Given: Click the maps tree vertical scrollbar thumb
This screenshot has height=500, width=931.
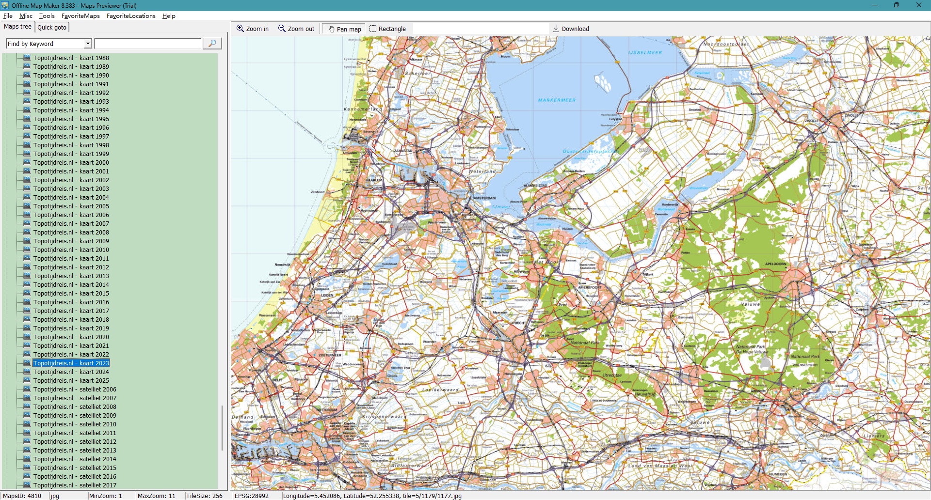Looking at the screenshot, I should click(x=222, y=428).
